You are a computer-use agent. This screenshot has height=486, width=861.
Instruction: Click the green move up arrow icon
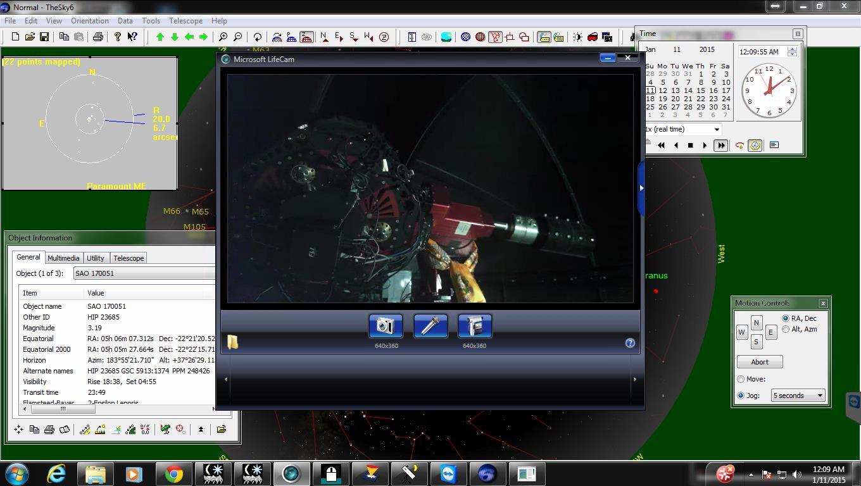[x=160, y=37]
